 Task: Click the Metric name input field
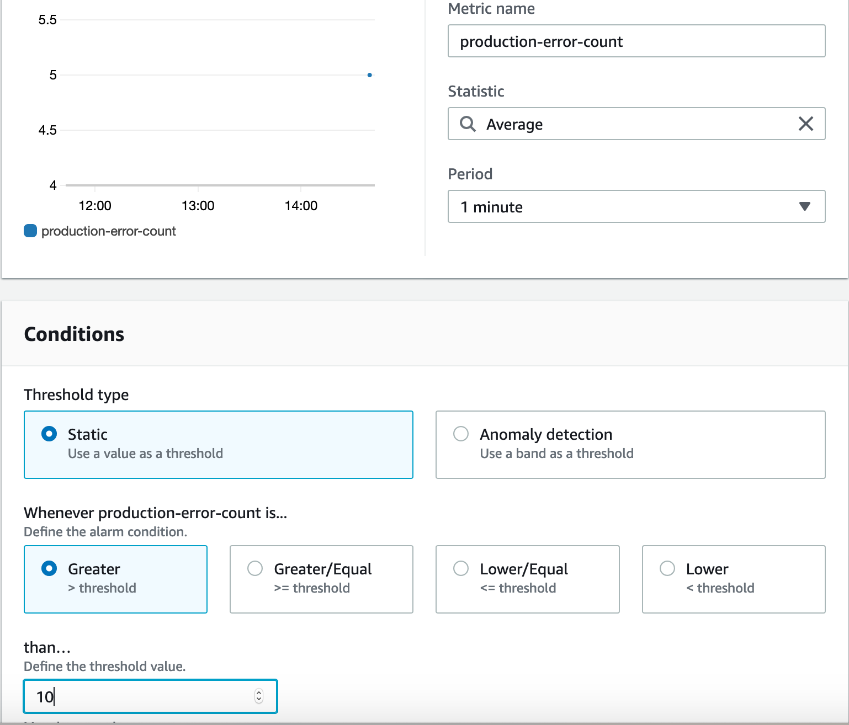coord(636,41)
